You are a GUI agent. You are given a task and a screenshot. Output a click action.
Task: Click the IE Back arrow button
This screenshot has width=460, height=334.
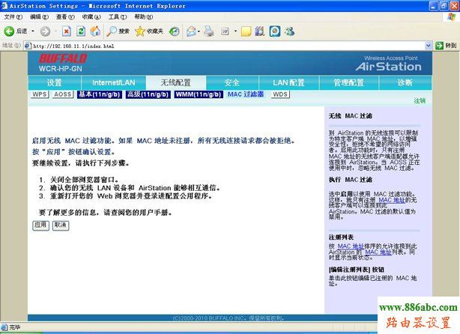click(x=10, y=31)
